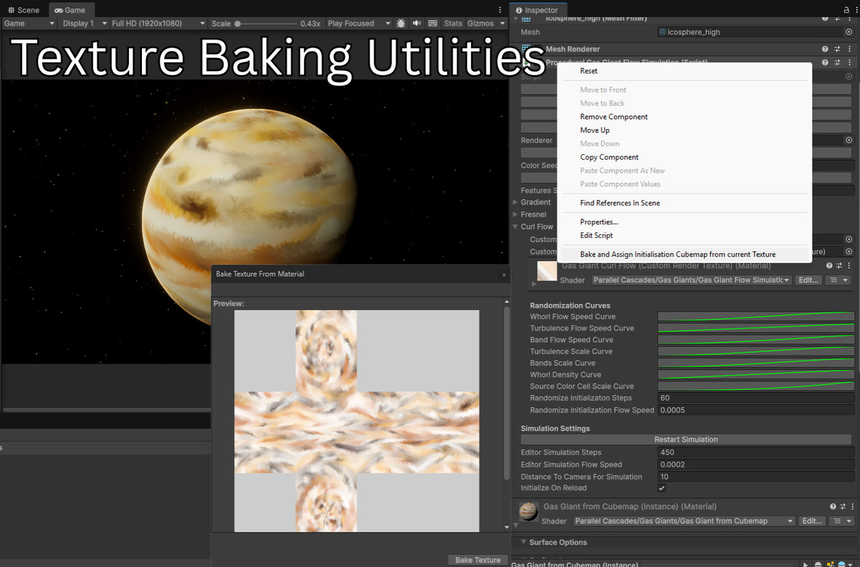Enable the Initialize On Reload checkbox
Image resolution: width=860 pixels, height=567 pixels.
(661, 487)
